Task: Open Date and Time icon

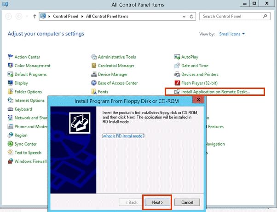Action: pyautogui.click(x=177, y=65)
